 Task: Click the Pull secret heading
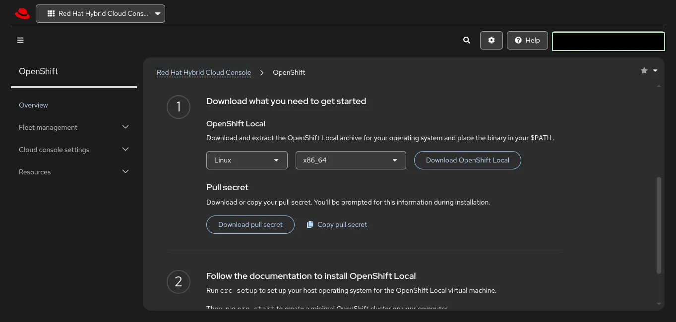227,187
